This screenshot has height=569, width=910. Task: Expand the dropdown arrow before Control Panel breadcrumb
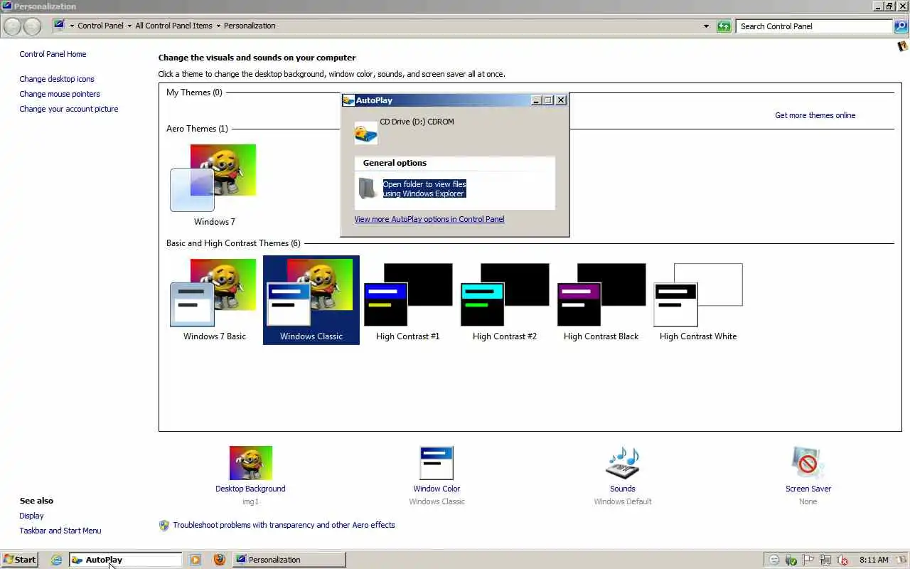[73, 26]
